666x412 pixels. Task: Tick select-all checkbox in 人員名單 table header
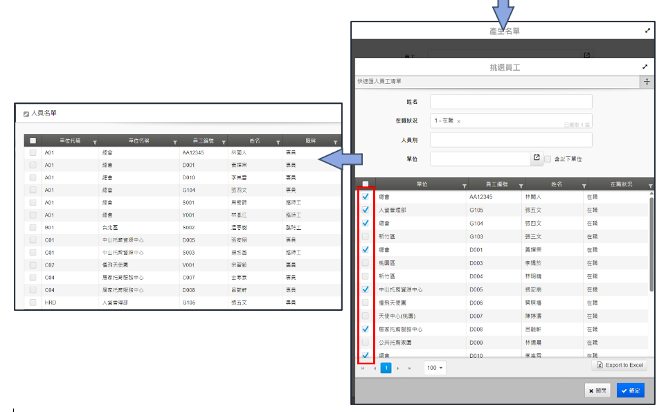coord(33,141)
